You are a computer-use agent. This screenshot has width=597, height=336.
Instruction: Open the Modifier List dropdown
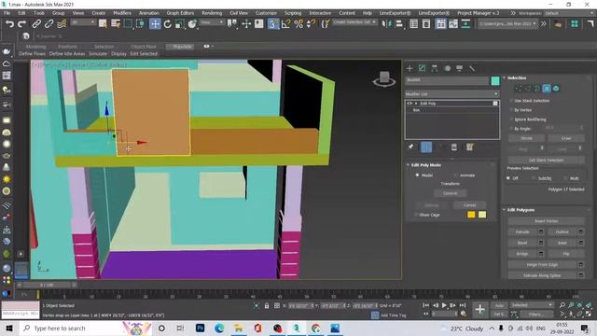(451, 93)
